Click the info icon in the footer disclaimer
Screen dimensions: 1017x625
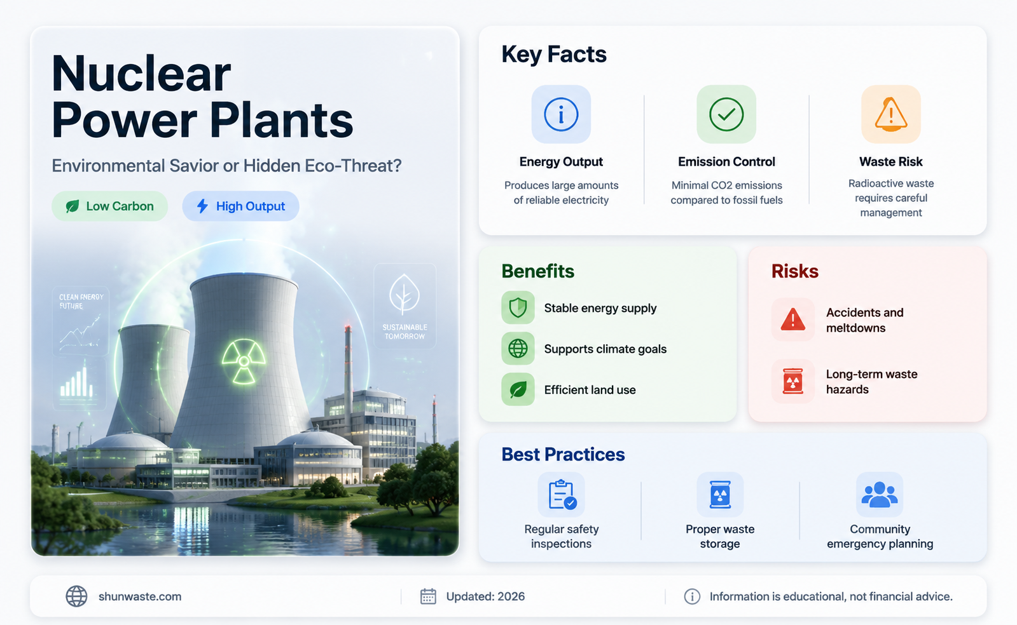(x=692, y=596)
